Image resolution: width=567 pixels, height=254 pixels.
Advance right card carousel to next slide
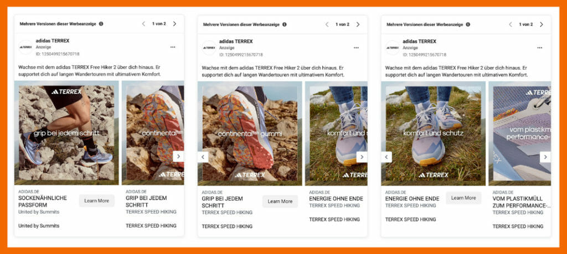[545, 157]
